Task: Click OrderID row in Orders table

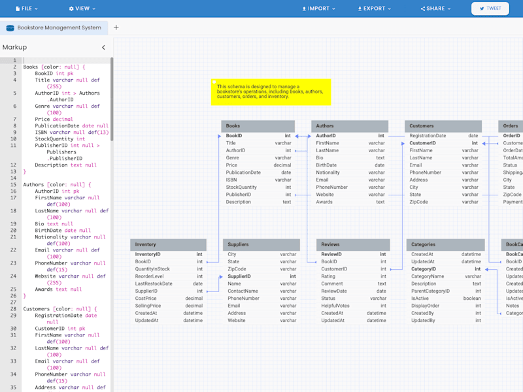Action: (511, 136)
